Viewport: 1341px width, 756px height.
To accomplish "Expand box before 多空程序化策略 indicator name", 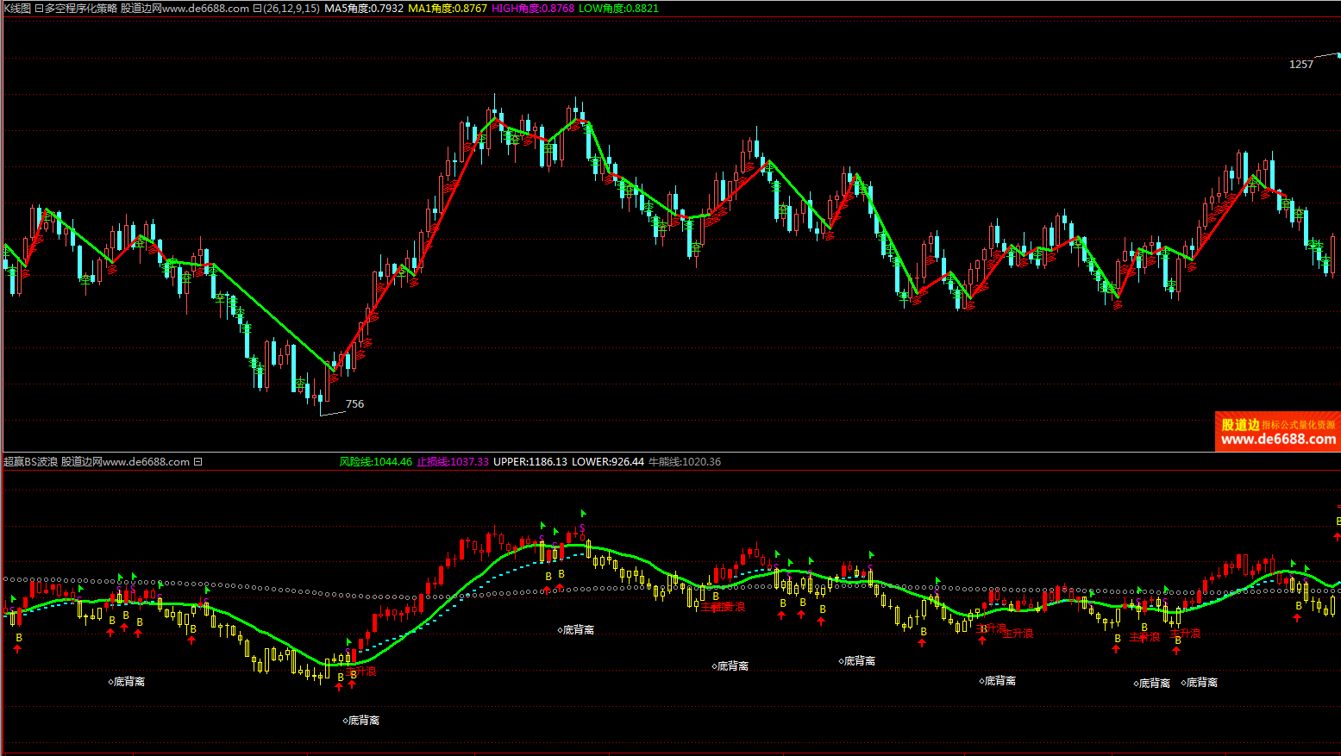I will click(39, 9).
